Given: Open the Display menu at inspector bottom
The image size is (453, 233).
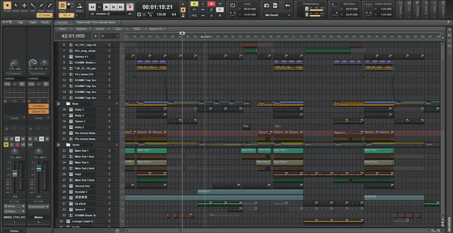Looking at the screenshot, I should pyautogui.click(x=14, y=231).
